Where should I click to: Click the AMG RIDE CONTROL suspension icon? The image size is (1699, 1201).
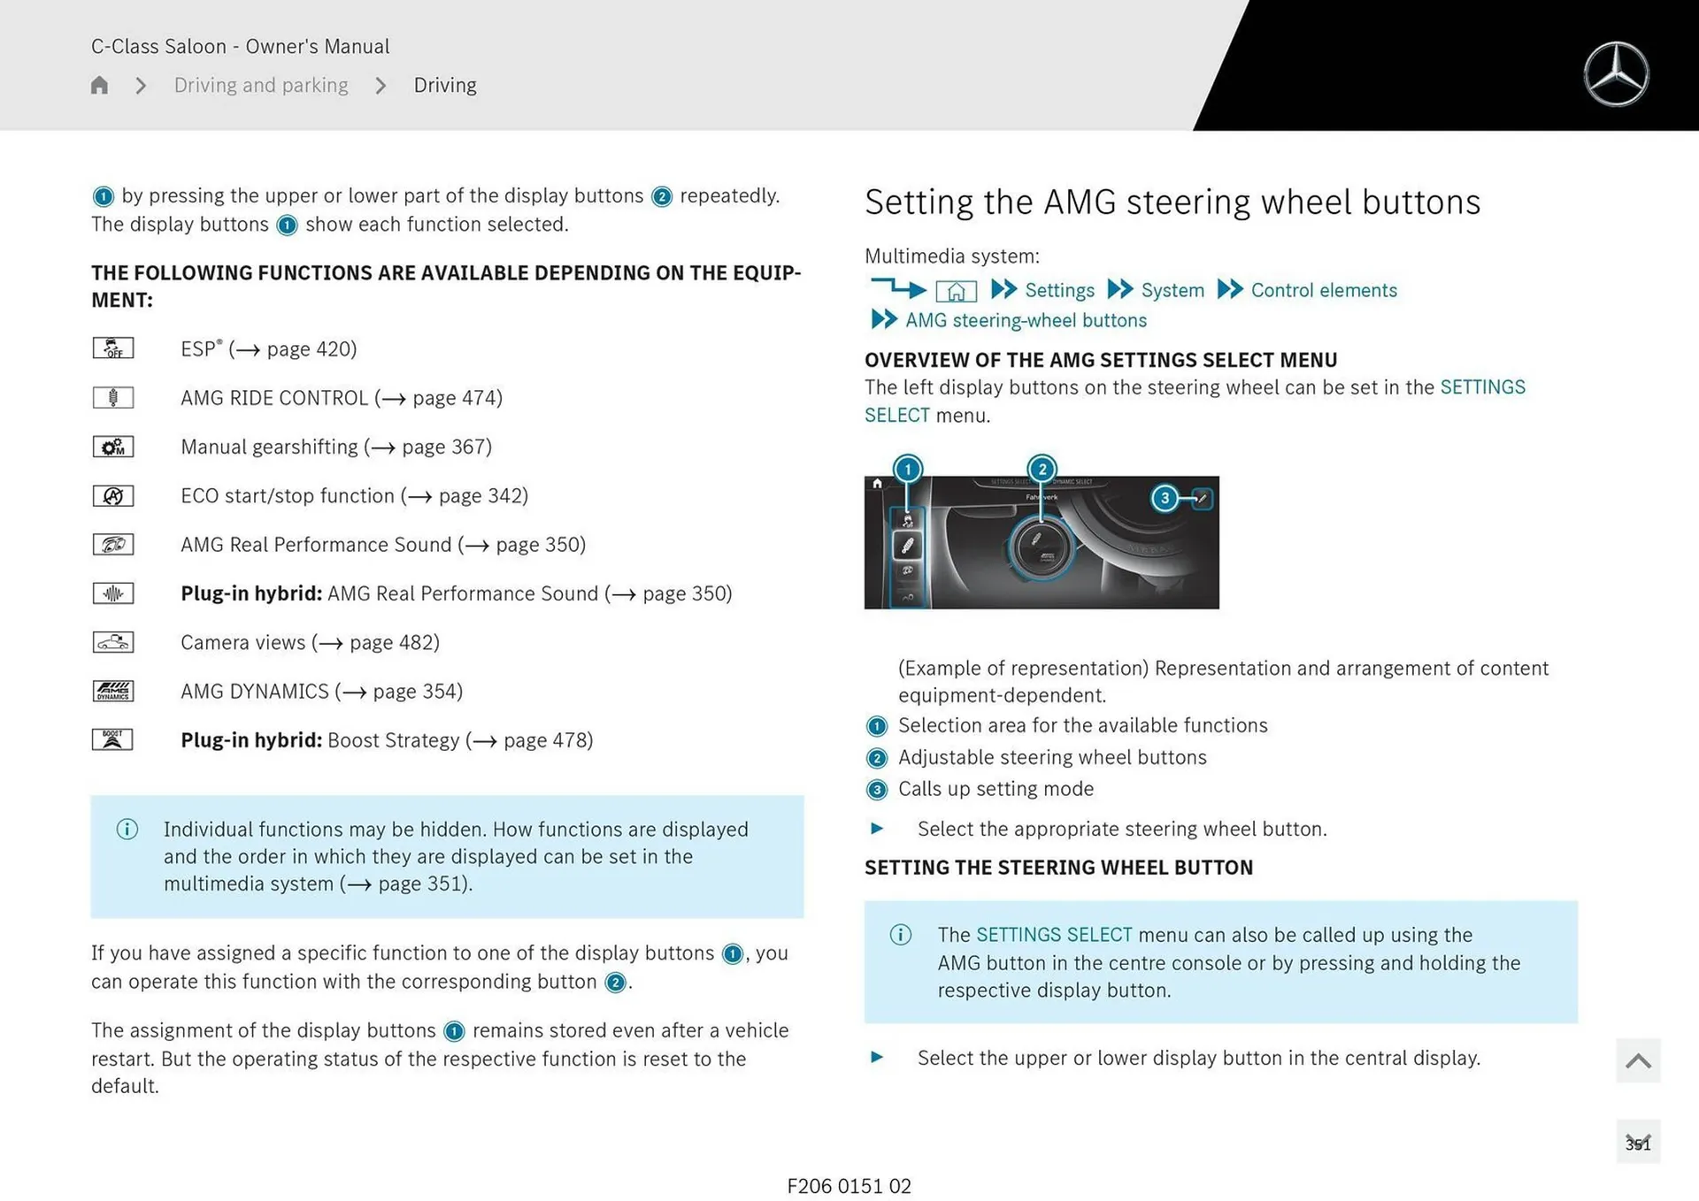113,398
